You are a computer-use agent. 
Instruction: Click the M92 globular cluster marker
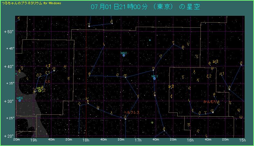[x=124, y=55]
